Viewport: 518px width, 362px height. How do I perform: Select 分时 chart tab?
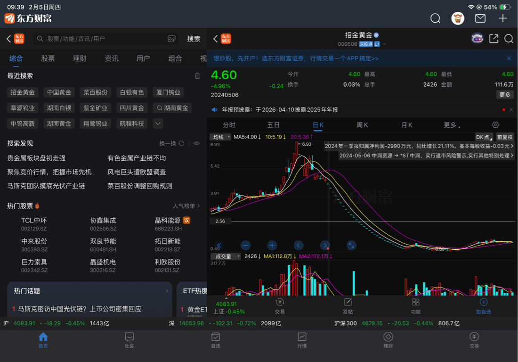229,125
